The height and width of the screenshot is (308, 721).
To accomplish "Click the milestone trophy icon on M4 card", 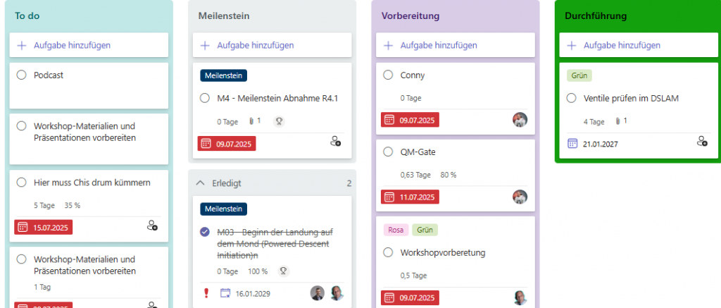I will tap(278, 121).
